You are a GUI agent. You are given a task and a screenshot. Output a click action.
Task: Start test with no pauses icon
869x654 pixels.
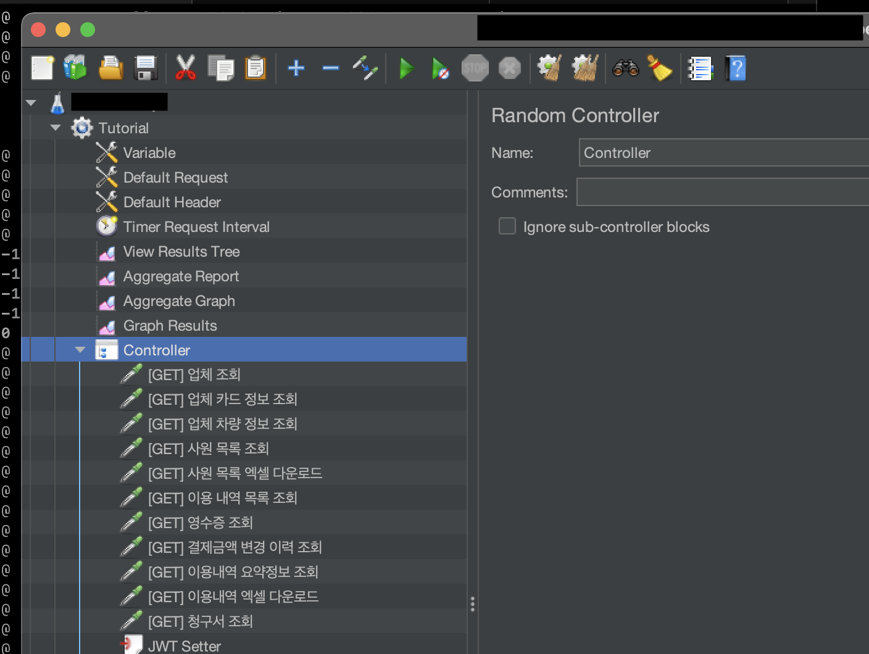click(x=440, y=68)
